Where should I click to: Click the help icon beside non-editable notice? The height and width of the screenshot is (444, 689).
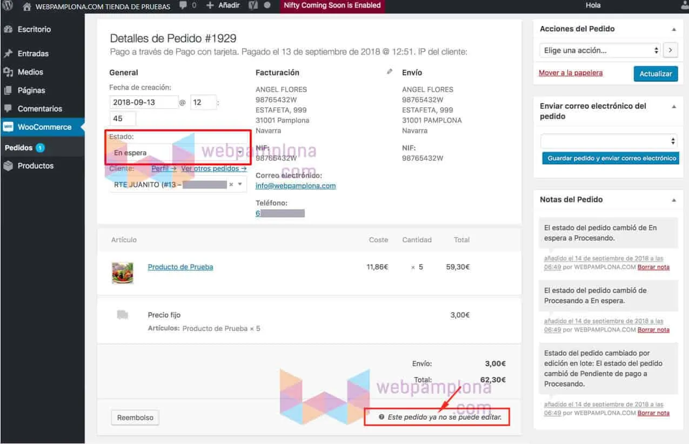coord(382,418)
